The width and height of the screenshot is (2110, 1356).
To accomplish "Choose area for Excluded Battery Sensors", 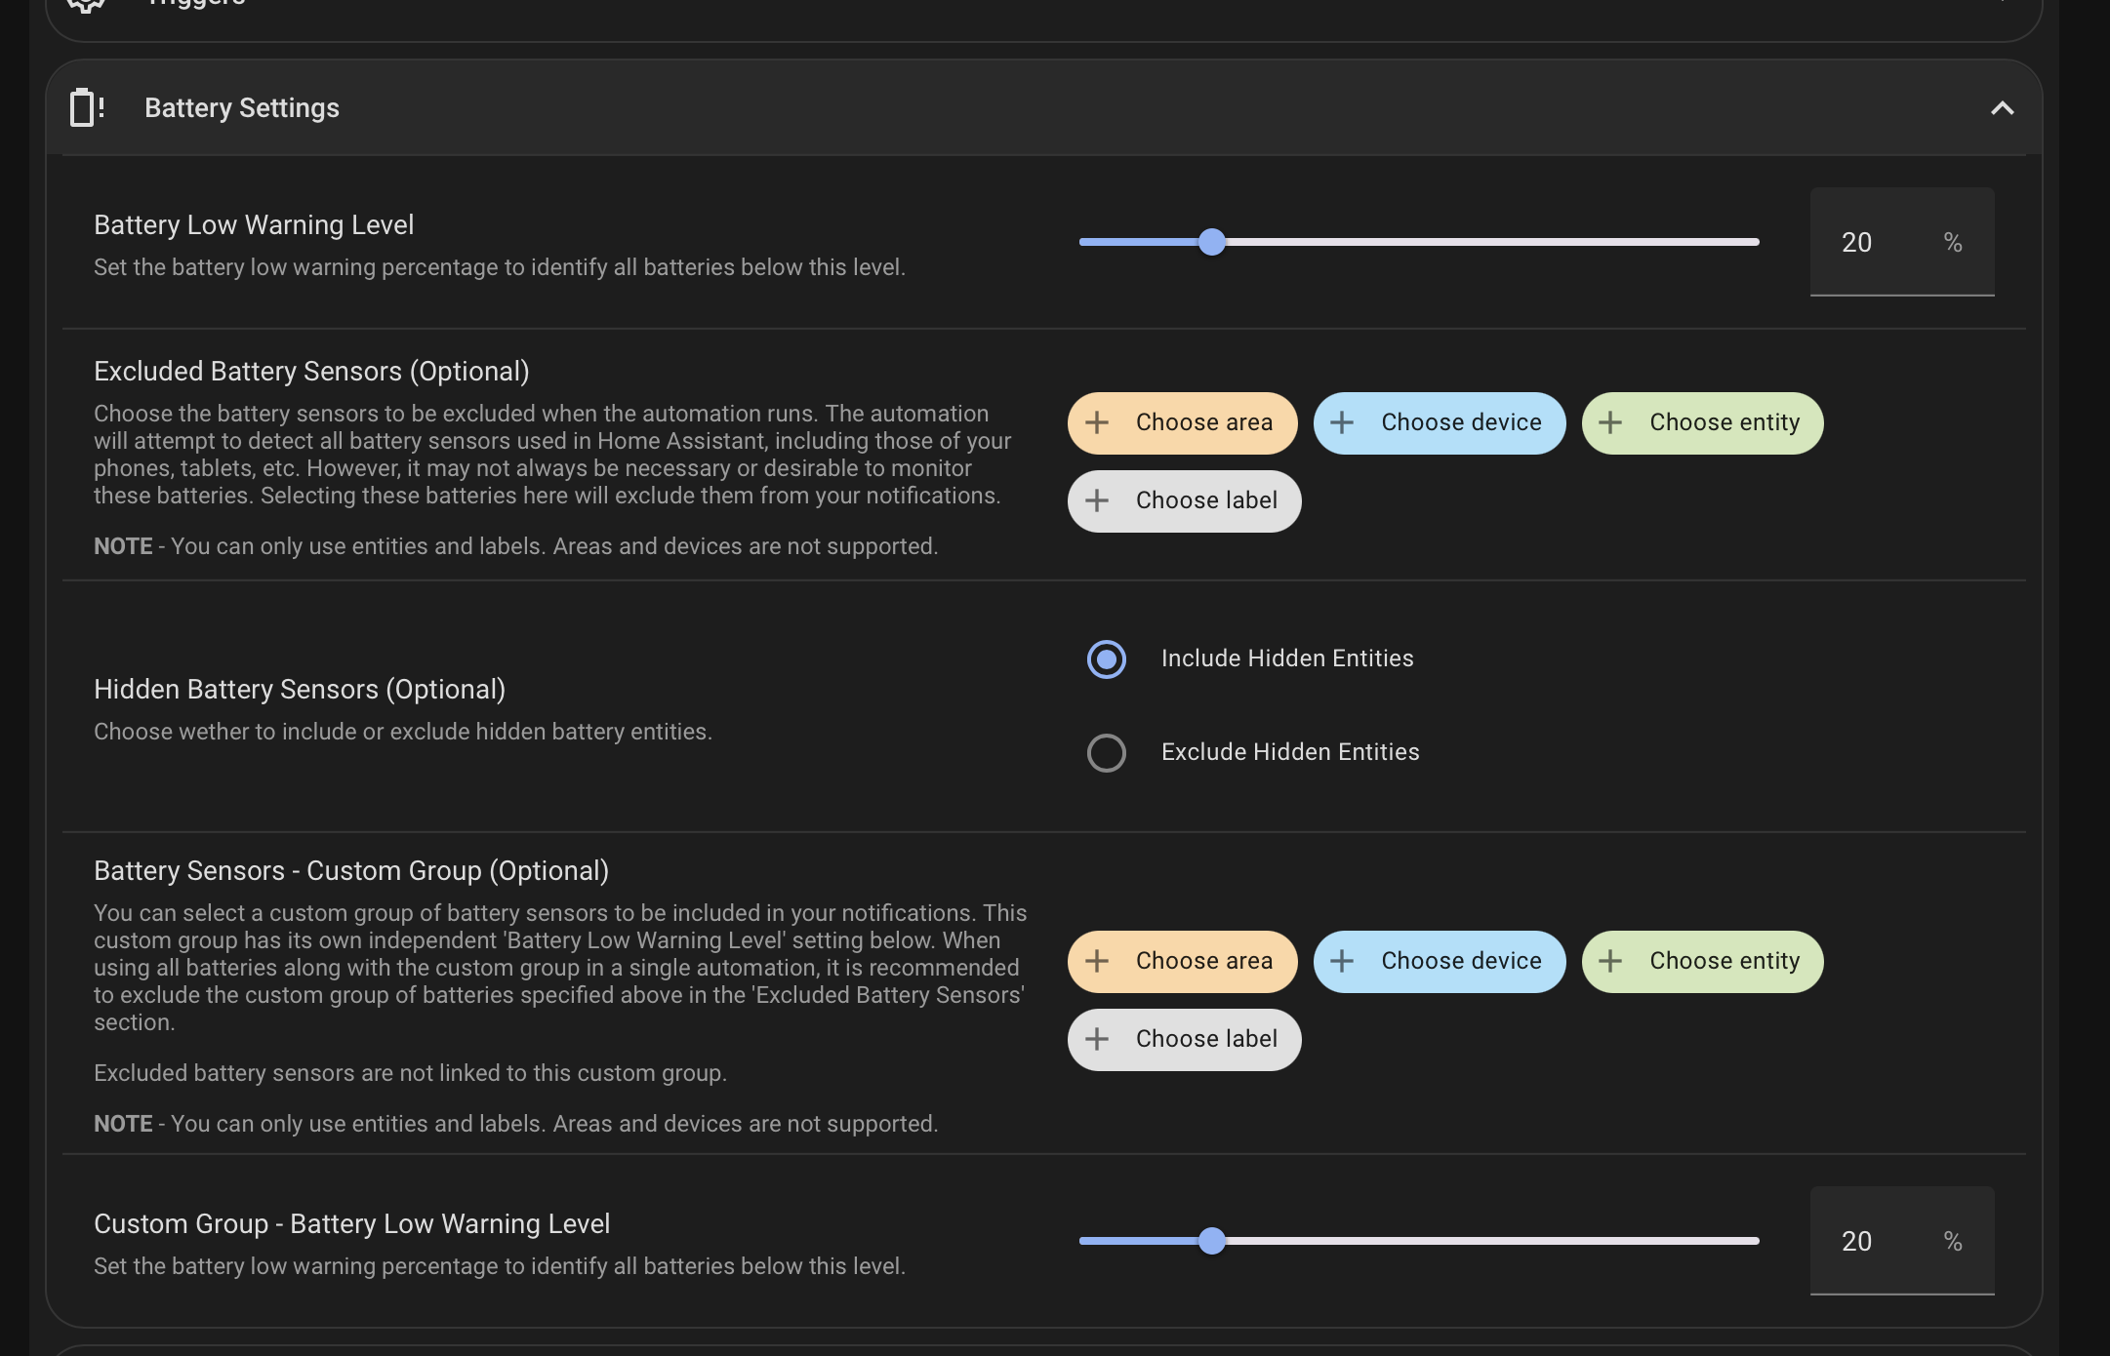I will [1182, 422].
